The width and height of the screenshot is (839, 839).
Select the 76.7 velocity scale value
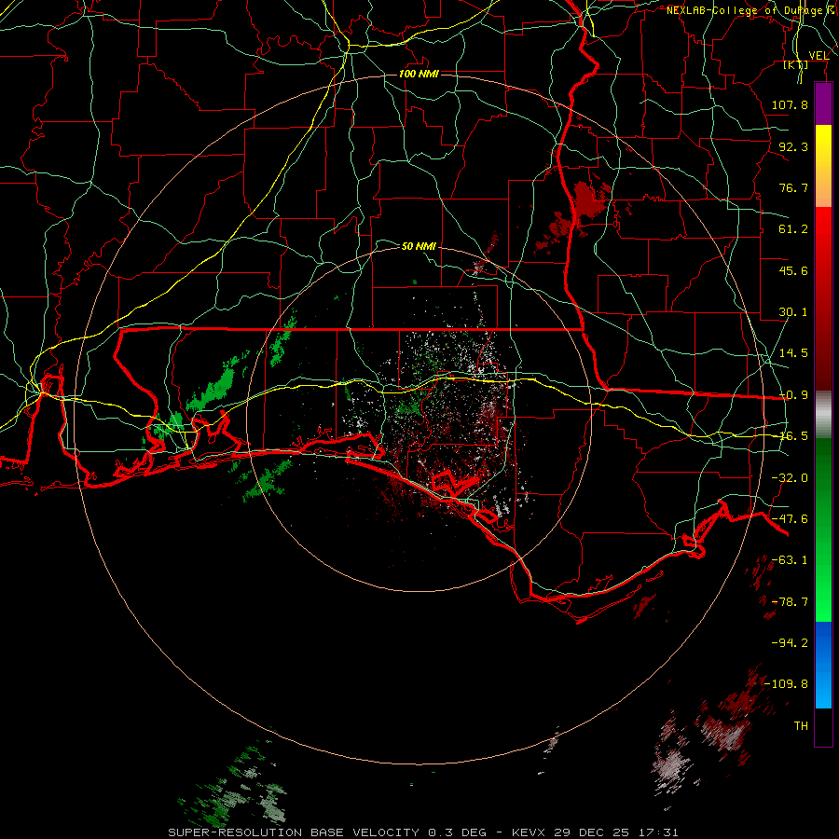[x=793, y=187]
